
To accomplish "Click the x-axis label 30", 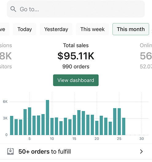I will coord(142,139).
